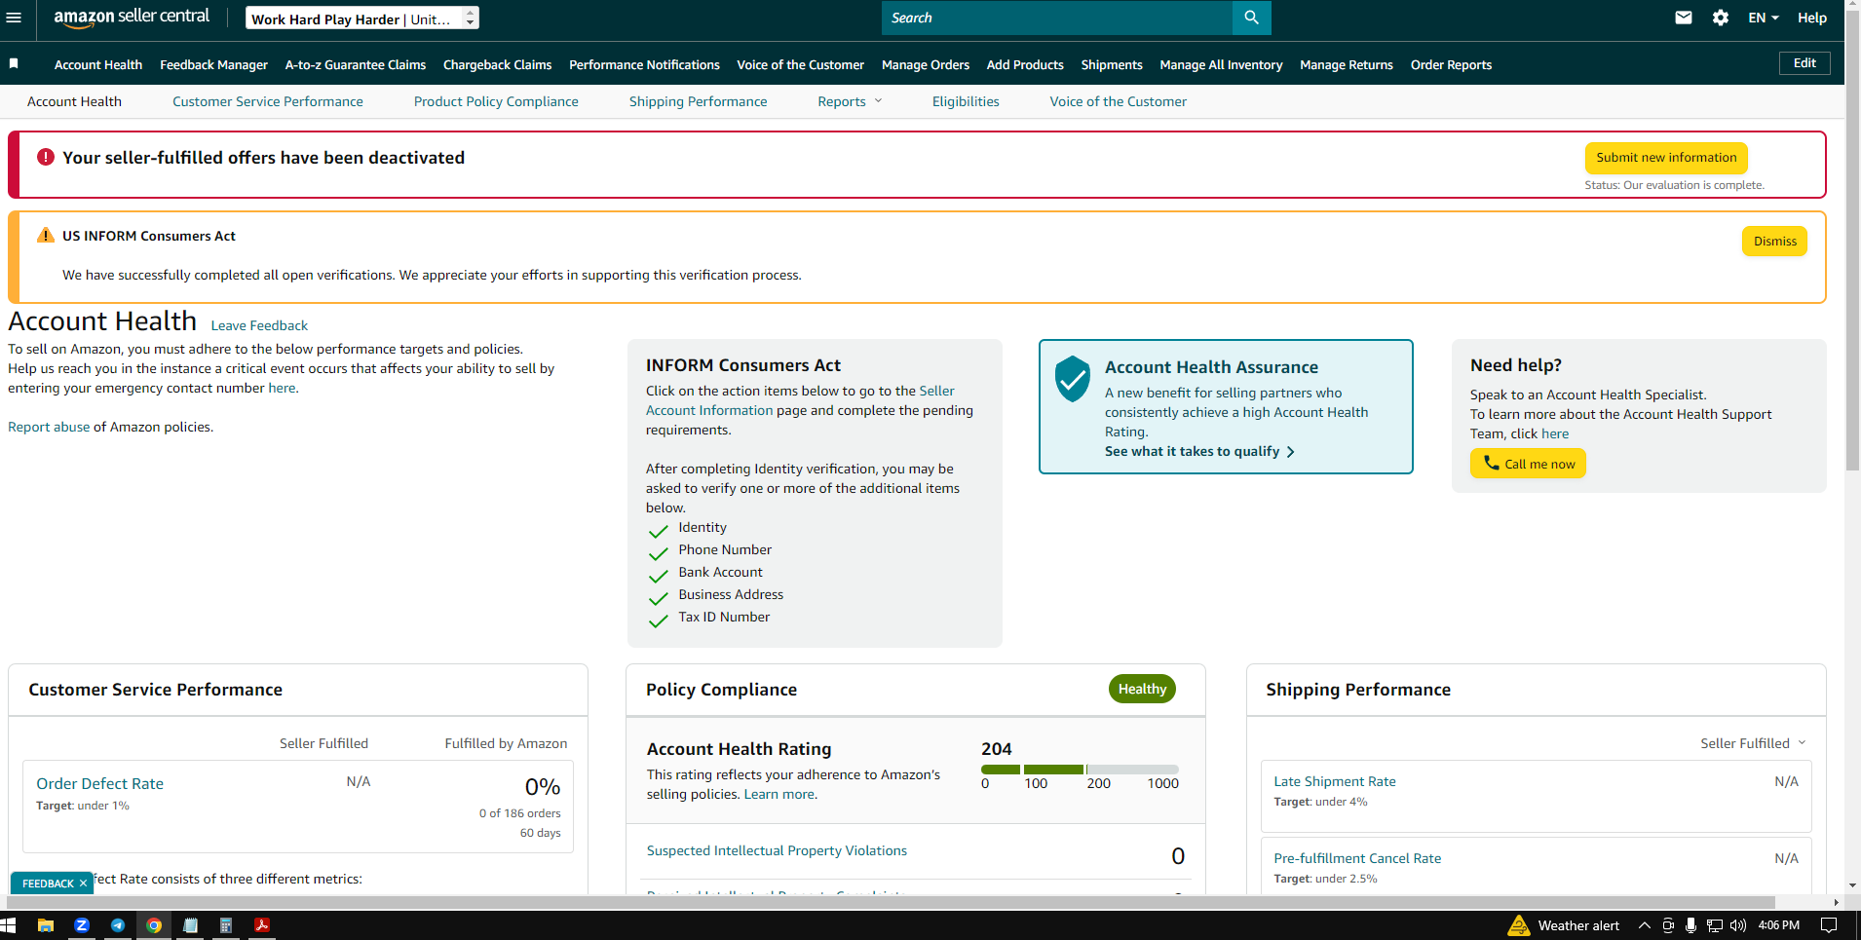This screenshot has height=940, width=1861.
Task: Show hidden tray icons chevron
Action: (x=1645, y=925)
